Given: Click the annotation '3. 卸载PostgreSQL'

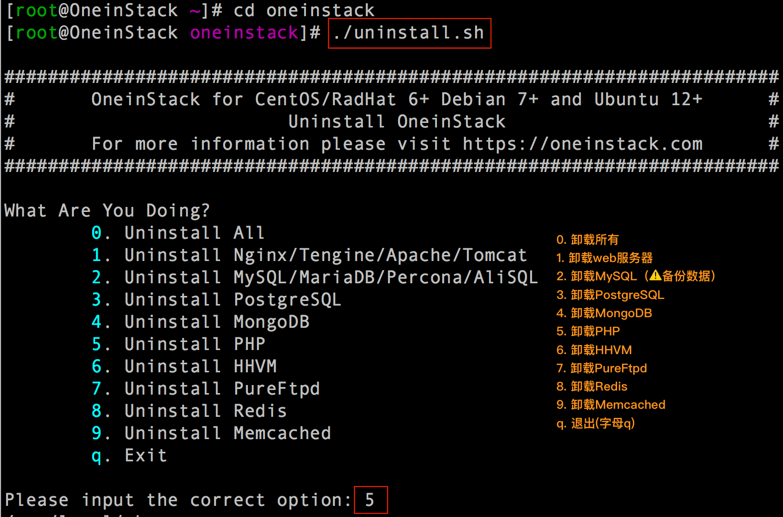Looking at the screenshot, I should [x=610, y=295].
